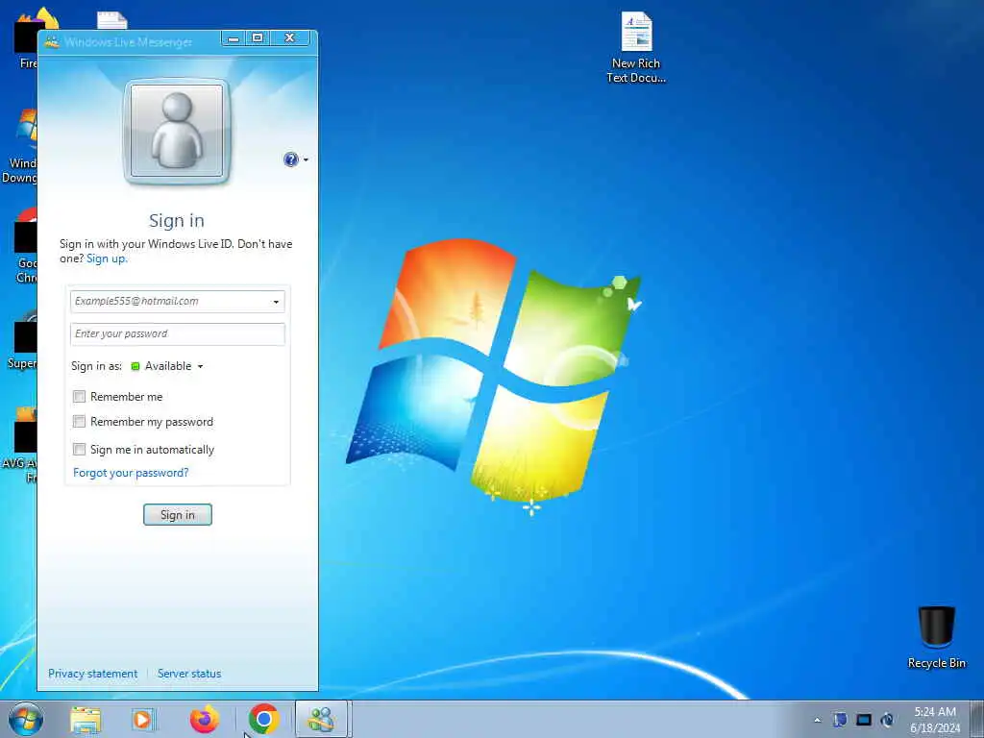This screenshot has width=984, height=738.
Task: Open the volume tray icon
Action: (887, 720)
